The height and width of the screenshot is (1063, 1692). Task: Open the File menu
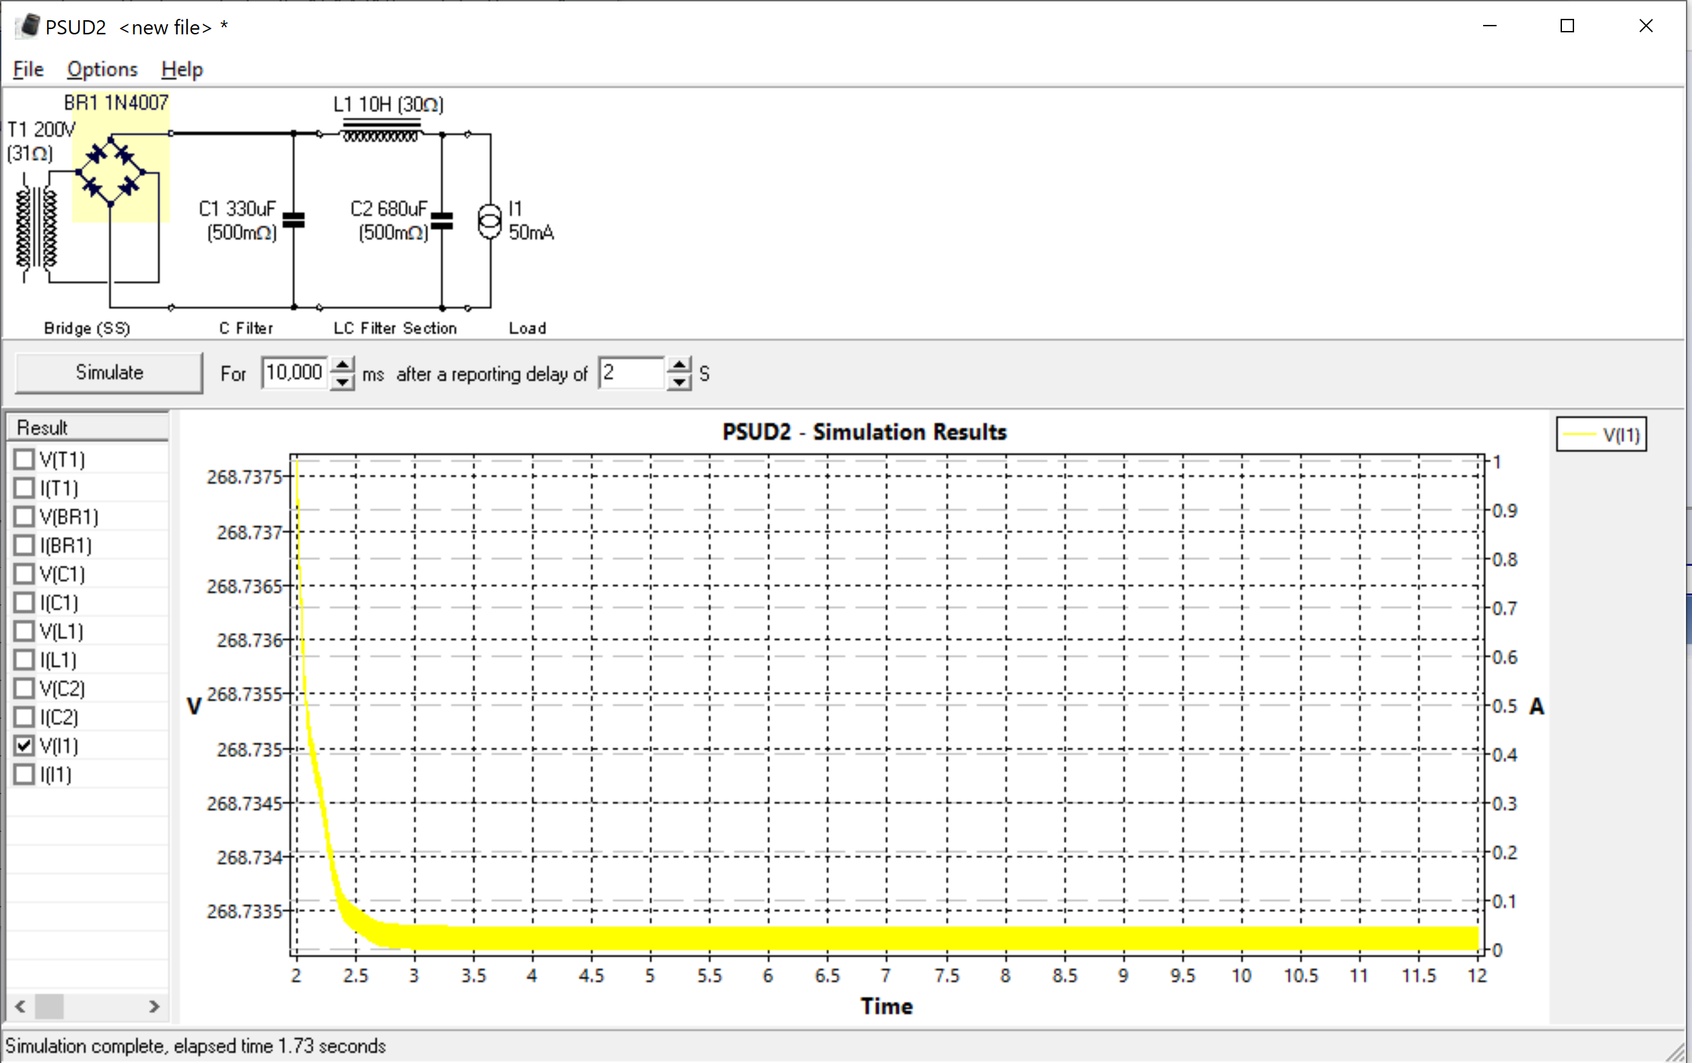28,69
